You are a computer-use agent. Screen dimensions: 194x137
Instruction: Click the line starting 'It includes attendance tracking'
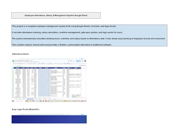click(x=67, y=32)
